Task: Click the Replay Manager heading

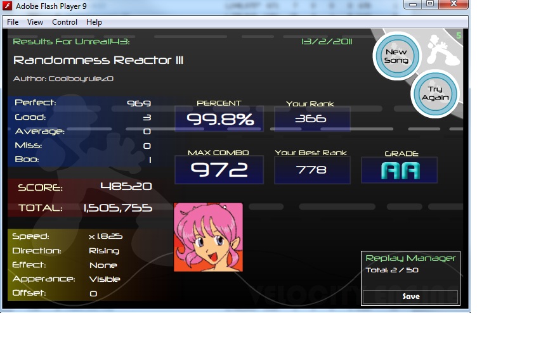Action: (410, 258)
